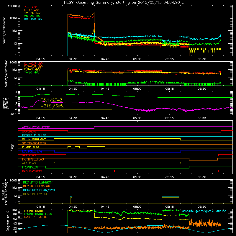This screenshot has width=236, height=236.
Task: Select the orange 6-12 keV legend label
Action: (x=32, y=10)
